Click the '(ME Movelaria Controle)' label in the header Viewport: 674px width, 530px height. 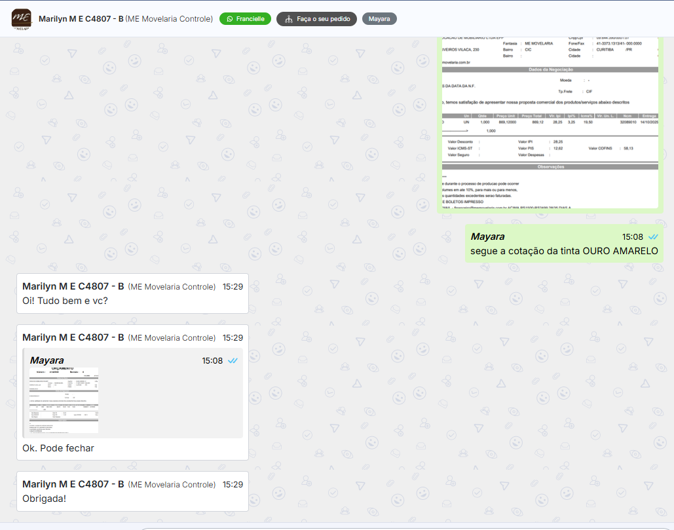click(x=169, y=19)
